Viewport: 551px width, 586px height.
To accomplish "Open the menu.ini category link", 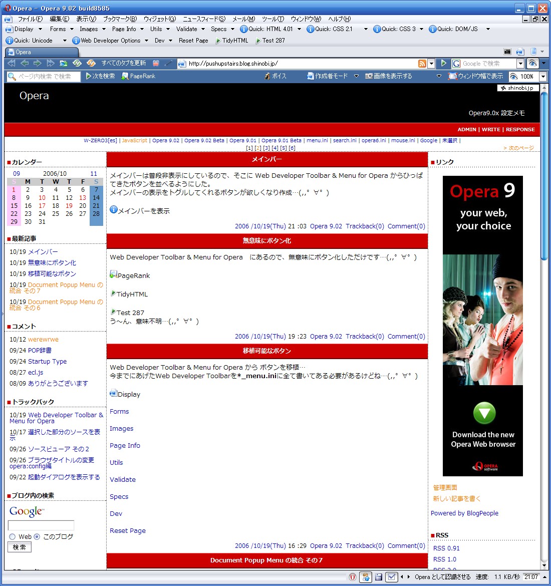I will 317,141.
